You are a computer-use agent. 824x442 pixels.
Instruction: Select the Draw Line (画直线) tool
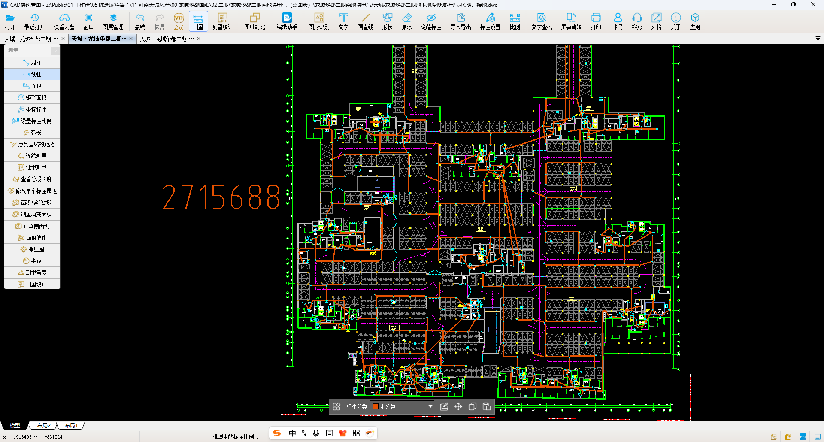[x=365, y=21]
